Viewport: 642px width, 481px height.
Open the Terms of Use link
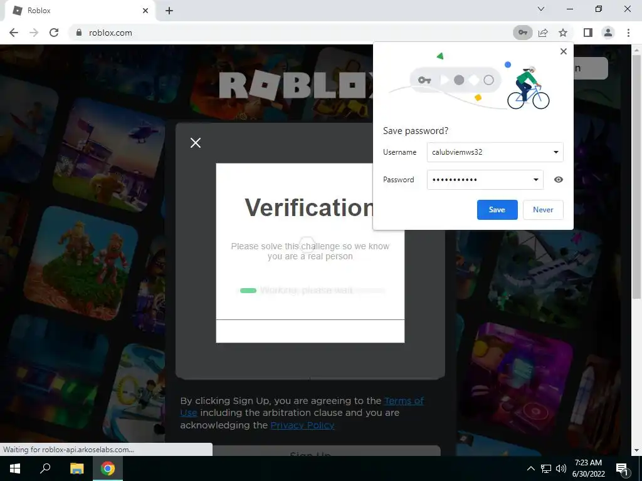302,406
